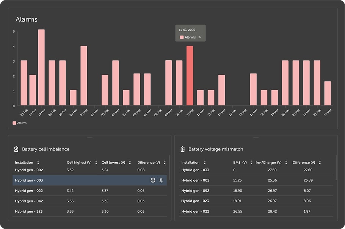Pin the Hybrid gen - 003 row
This screenshot has width=345, height=229.
coord(161,180)
